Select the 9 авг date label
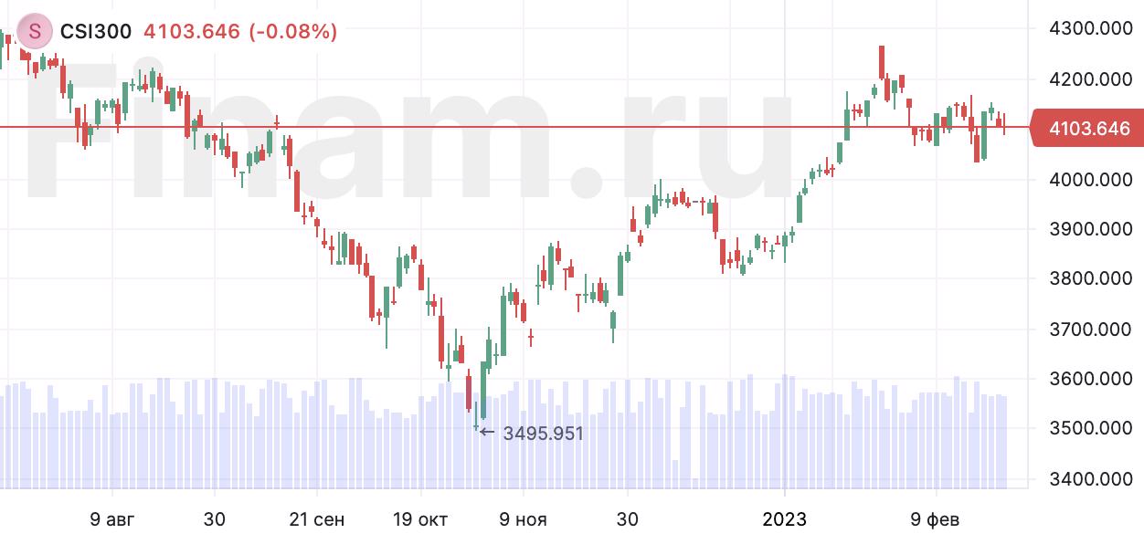Viewport: 1144px width, 544px height. tap(112, 519)
